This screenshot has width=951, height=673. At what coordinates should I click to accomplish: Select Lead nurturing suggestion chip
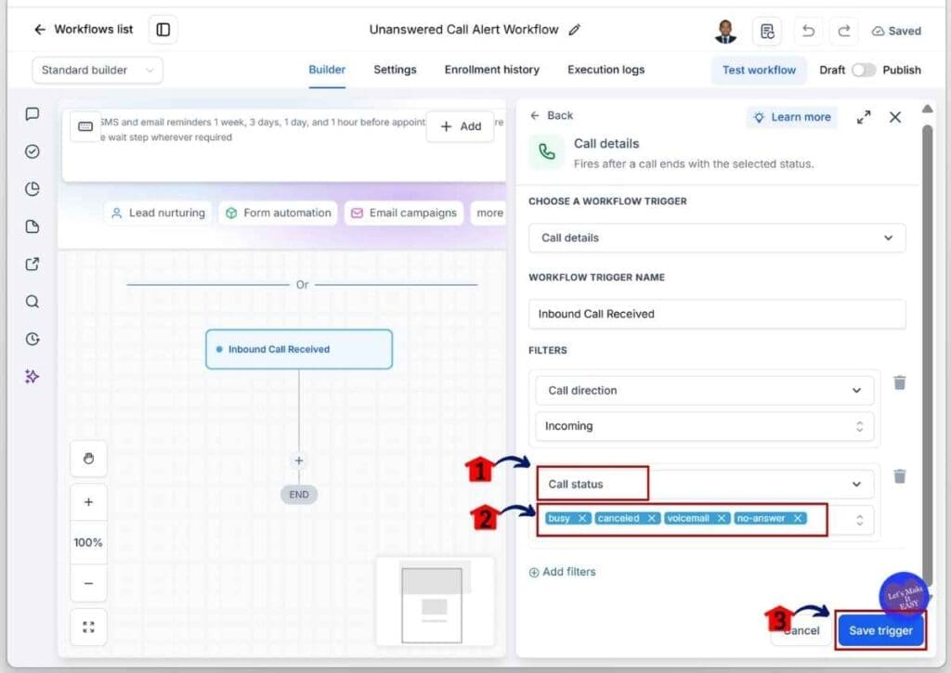point(158,213)
